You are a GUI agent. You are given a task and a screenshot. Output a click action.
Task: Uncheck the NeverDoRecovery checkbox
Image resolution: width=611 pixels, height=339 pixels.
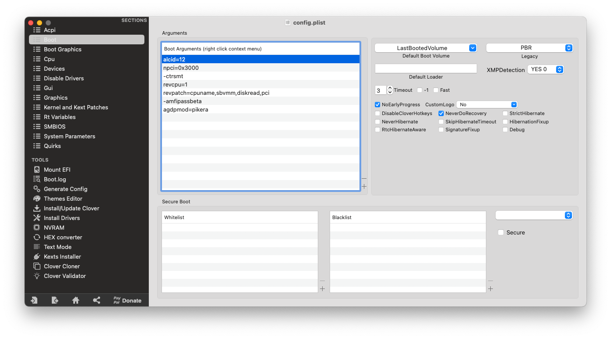click(x=441, y=113)
